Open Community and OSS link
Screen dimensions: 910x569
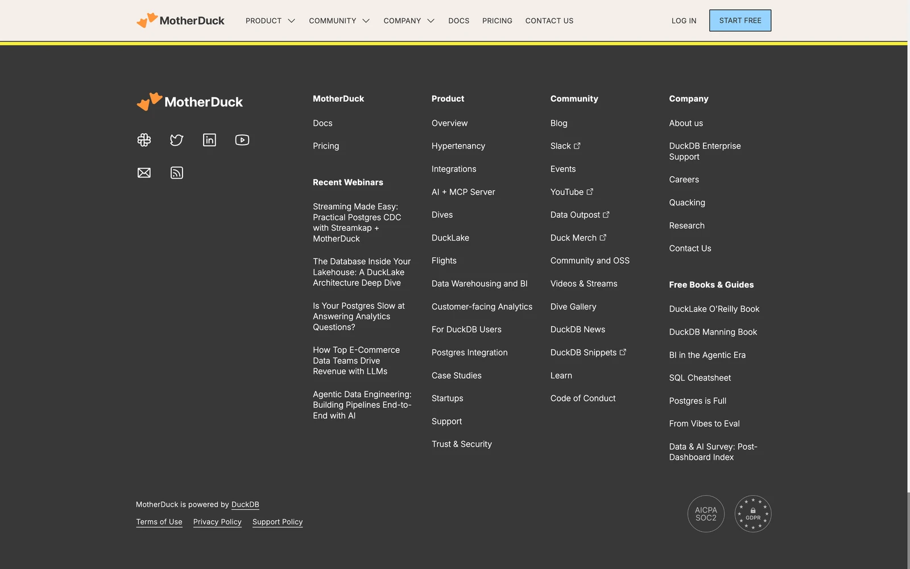[590, 261]
